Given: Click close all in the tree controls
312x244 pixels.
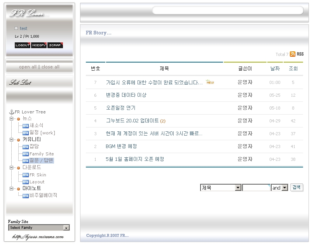Looking at the screenshot, I should pyautogui.click(x=51, y=67).
